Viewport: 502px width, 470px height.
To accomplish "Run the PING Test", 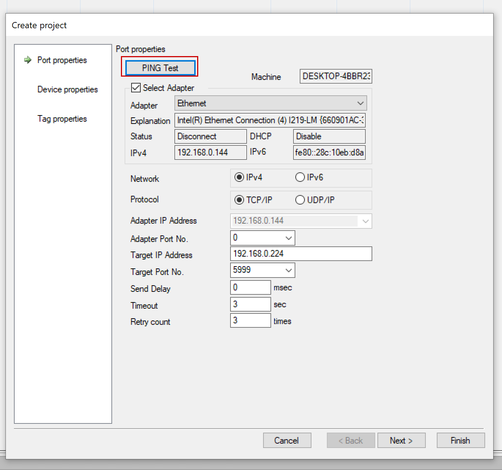I will pos(160,68).
